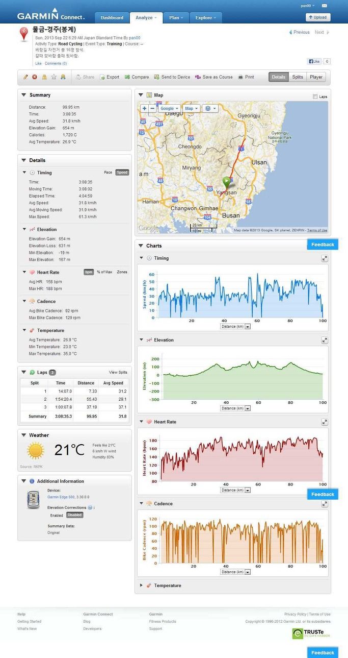Switch to the Player view
348x658 pixels.
(316, 77)
